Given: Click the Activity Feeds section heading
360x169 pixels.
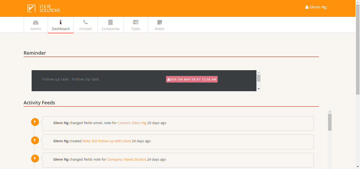Looking at the screenshot, I should [39, 103].
